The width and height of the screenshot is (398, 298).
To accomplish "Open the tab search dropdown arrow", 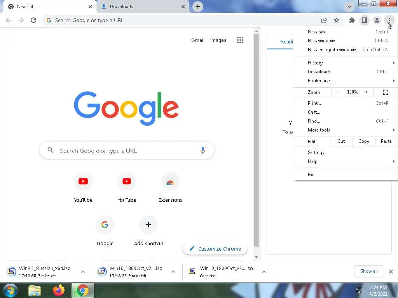I will (349, 7).
